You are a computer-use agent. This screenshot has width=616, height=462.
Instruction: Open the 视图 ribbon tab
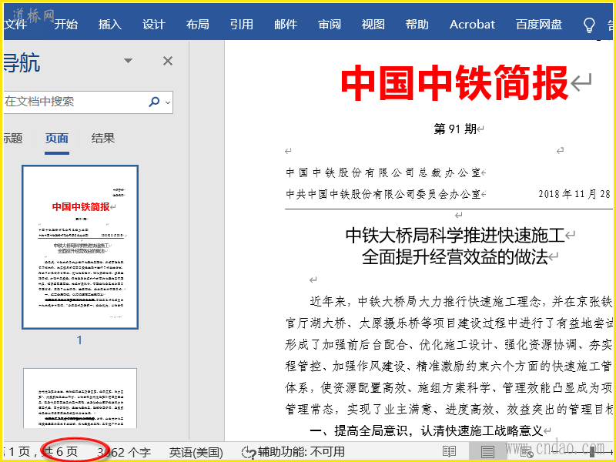pos(373,25)
